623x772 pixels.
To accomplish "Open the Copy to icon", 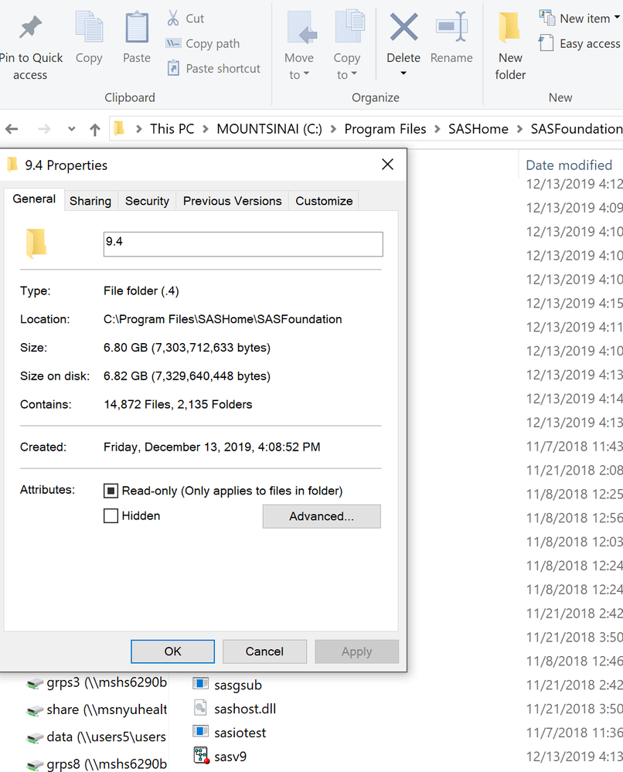I will pos(349,26).
